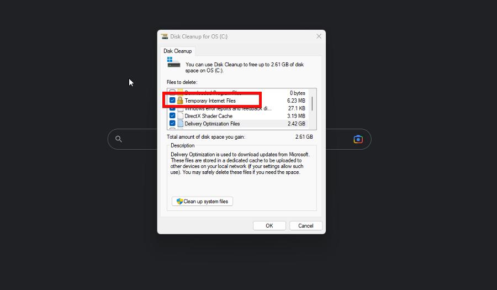Click the 3.19 MB size value
This screenshot has width=497, height=290.
(x=296, y=116)
